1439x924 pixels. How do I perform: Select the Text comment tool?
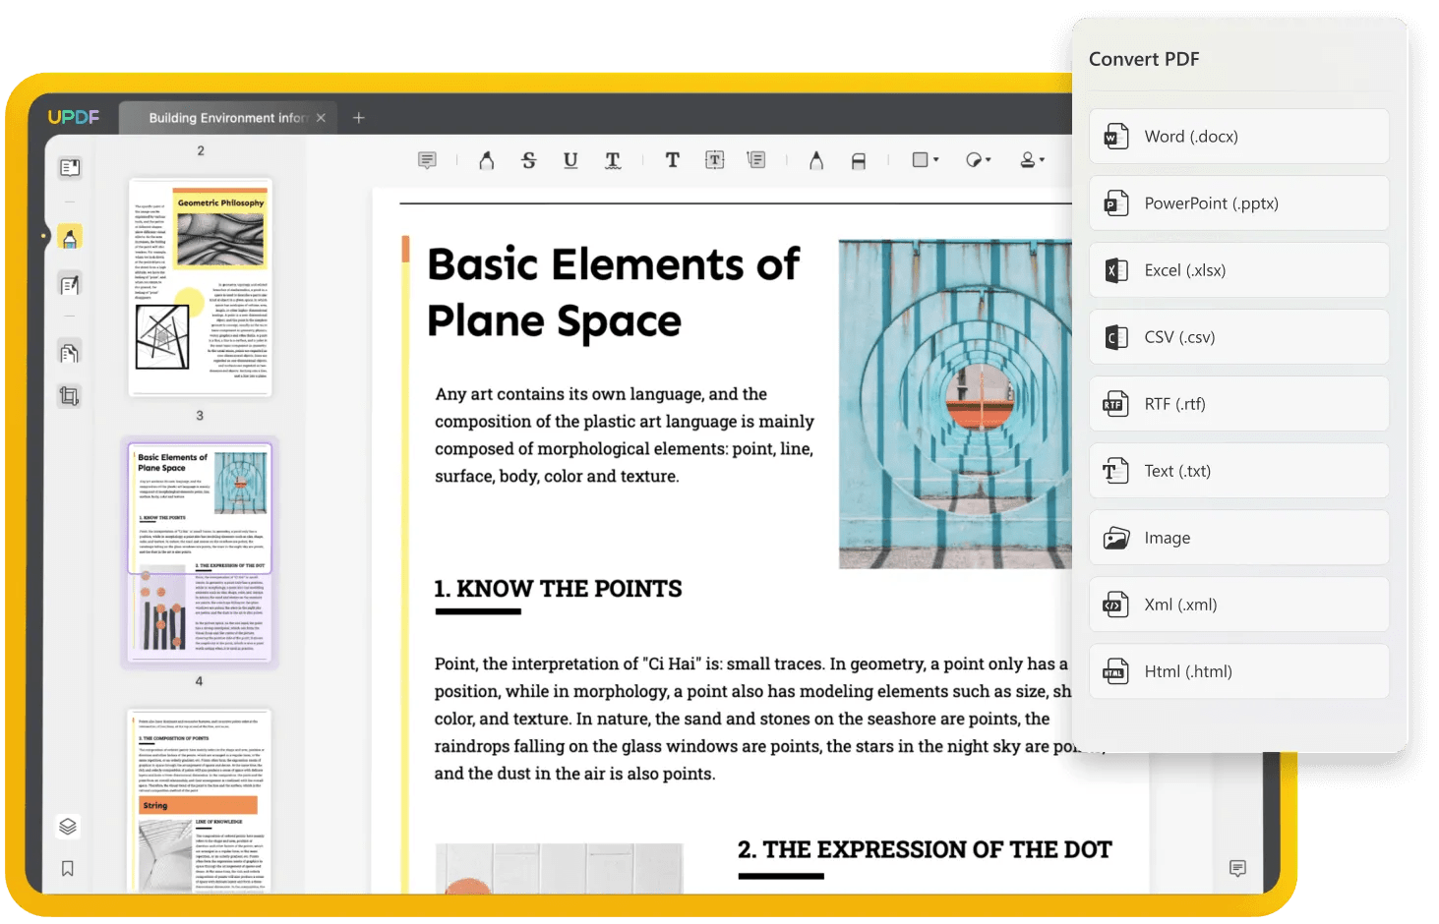673,160
